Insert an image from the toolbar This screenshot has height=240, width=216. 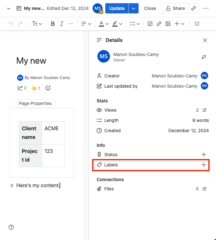tap(168, 24)
